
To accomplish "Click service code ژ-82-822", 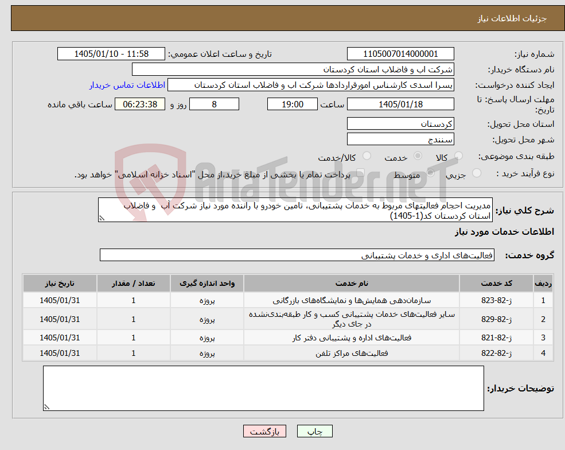I will (496, 354).
